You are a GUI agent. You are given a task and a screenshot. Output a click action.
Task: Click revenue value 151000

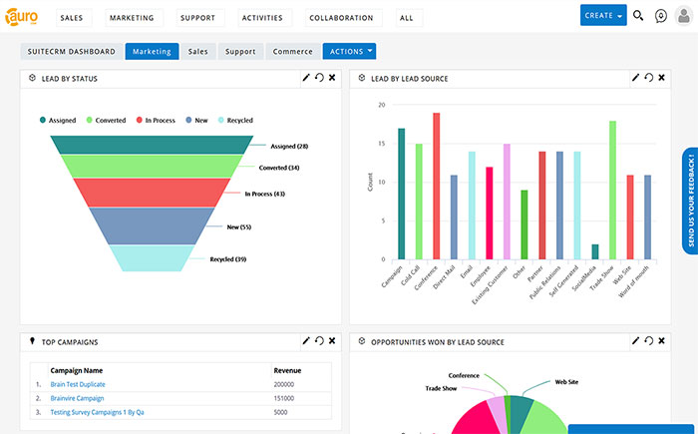point(284,398)
